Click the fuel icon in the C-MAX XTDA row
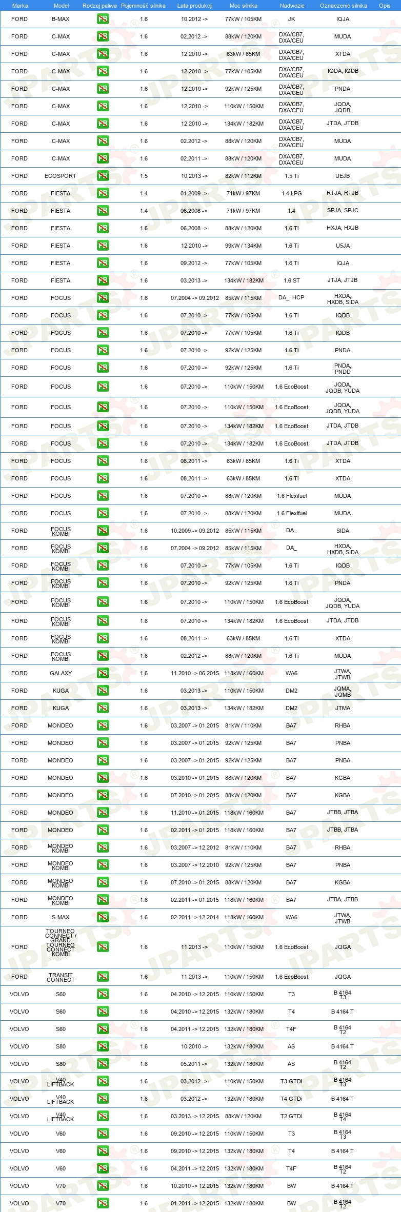This screenshot has height=1212, width=401. pyautogui.click(x=103, y=54)
